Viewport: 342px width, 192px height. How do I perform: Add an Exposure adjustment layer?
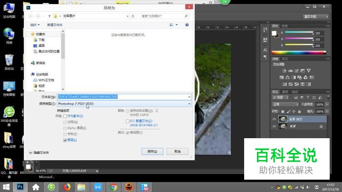click(x=302, y=71)
